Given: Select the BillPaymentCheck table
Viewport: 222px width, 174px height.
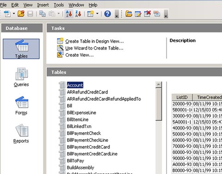Looking at the screenshot, I should click(84, 133).
